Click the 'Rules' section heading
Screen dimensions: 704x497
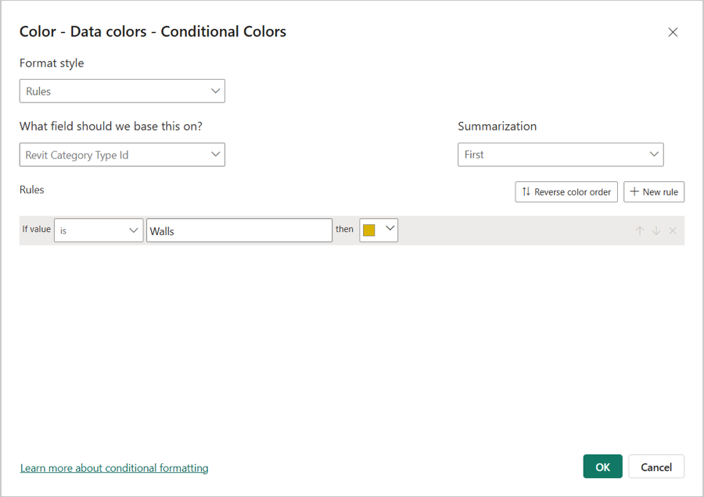(32, 190)
